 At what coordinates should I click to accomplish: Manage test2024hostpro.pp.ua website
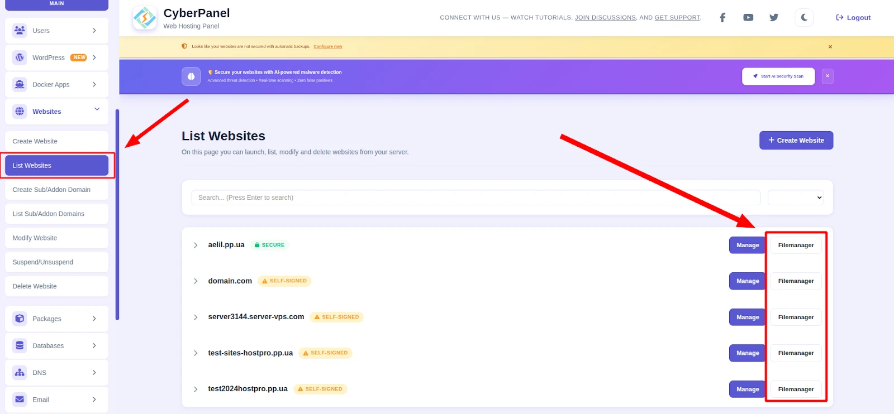pos(748,389)
